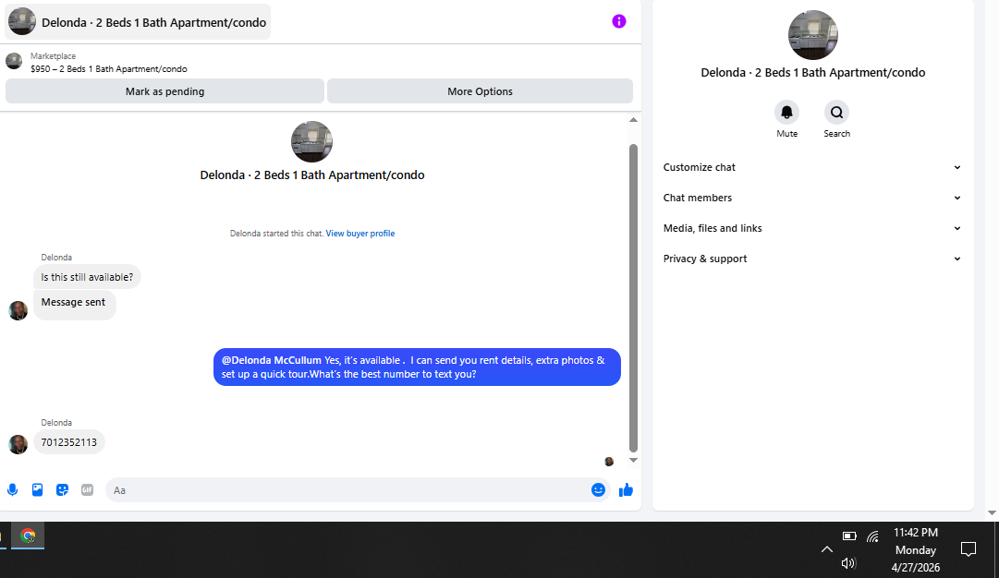The height and width of the screenshot is (578, 999).
Task: Click the page scrollbar down arrow at far right
Action: [x=992, y=512]
